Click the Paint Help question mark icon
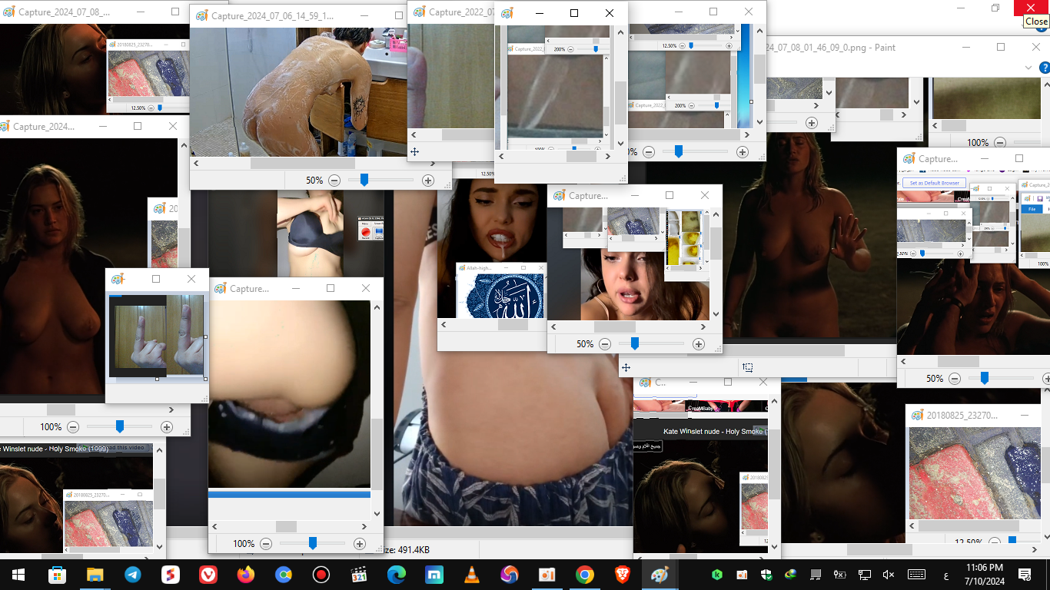The height and width of the screenshot is (590, 1050). click(x=1045, y=68)
